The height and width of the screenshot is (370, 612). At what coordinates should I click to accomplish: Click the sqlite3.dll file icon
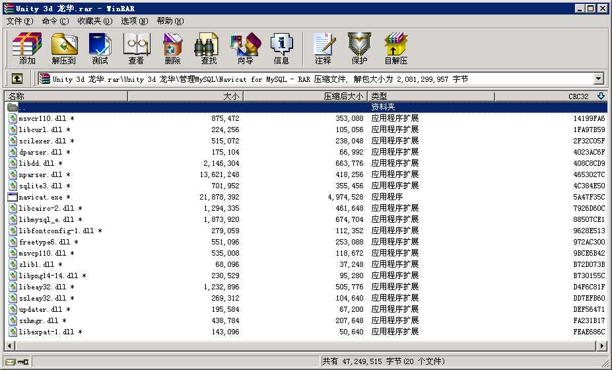pyautogui.click(x=13, y=186)
